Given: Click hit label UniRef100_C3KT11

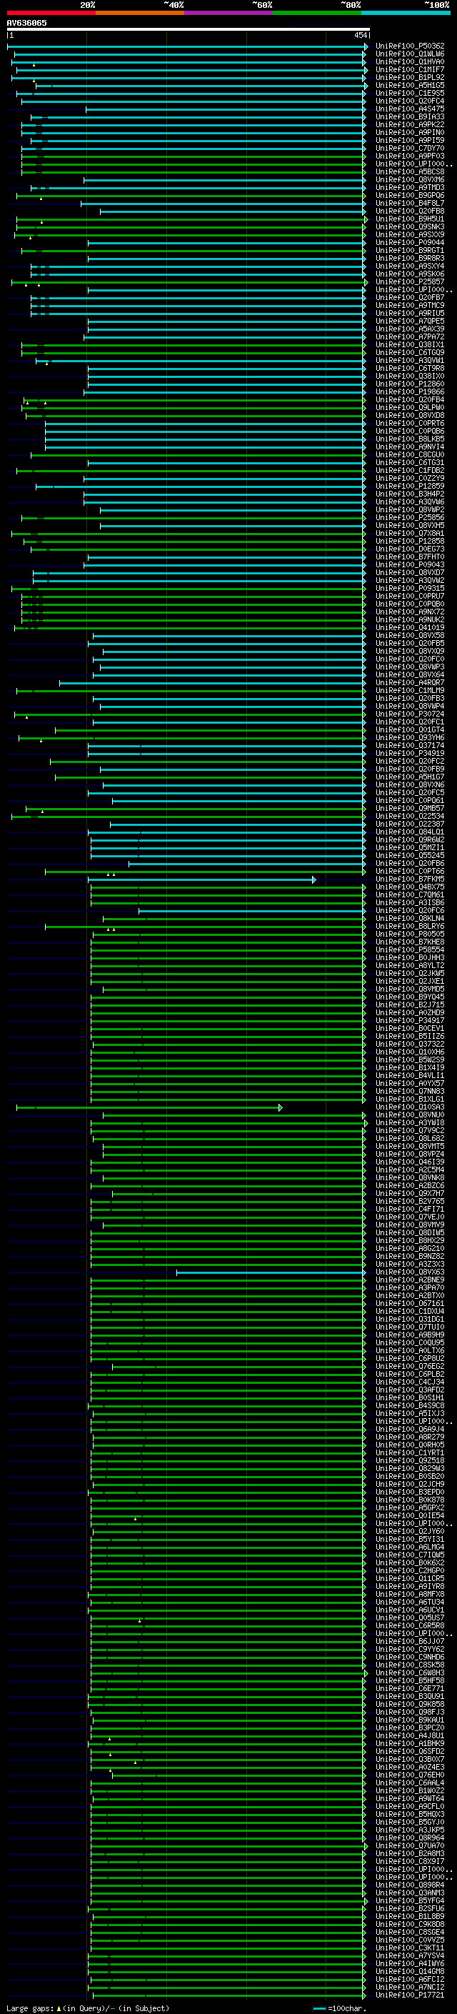Looking at the screenshot, I should [x=410, y=1948].
